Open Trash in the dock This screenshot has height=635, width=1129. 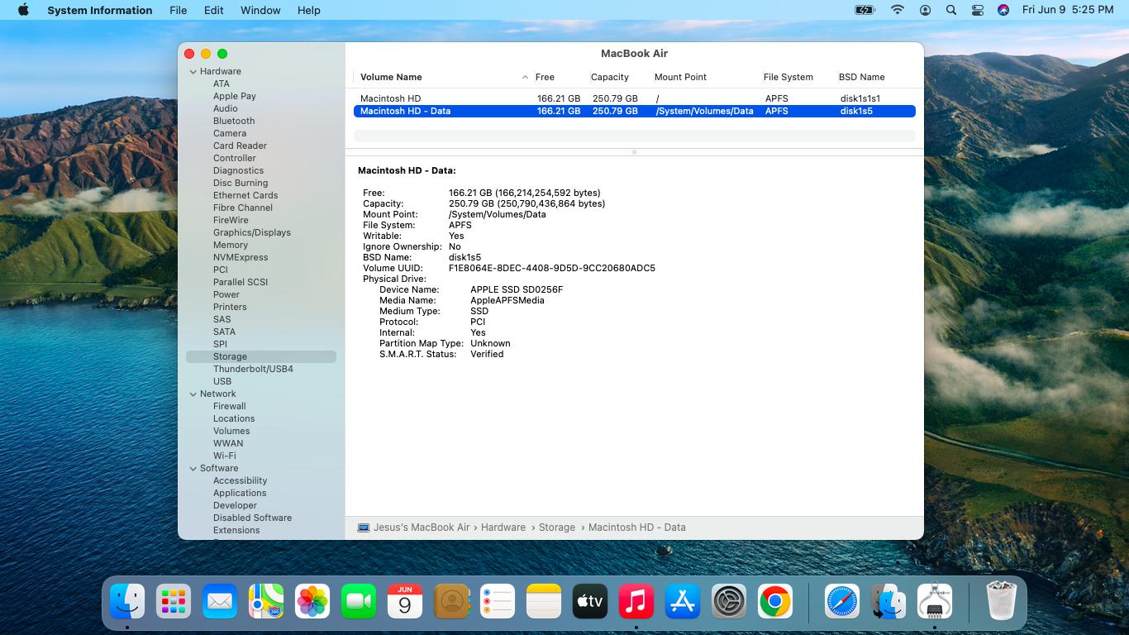(x=1001, y=602)
